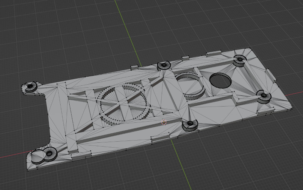The height and width of the screenshot is (190, 303).
Task: Select the spoked wheel-shaped vertex ring
Action: point(123,104)
